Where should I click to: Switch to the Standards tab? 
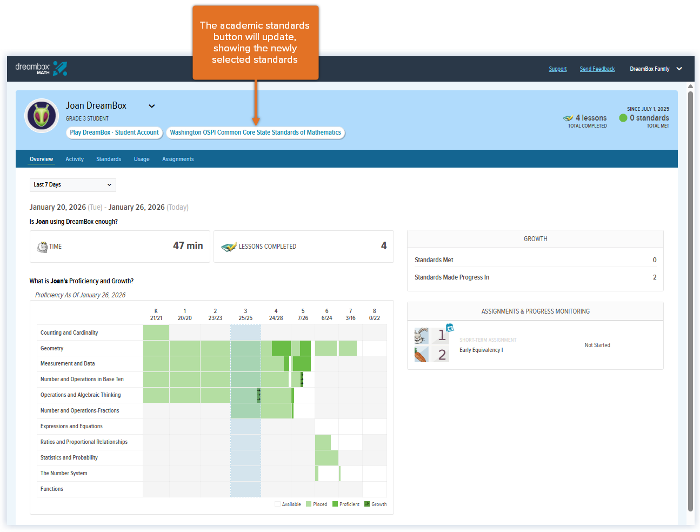tap(109, 159)
